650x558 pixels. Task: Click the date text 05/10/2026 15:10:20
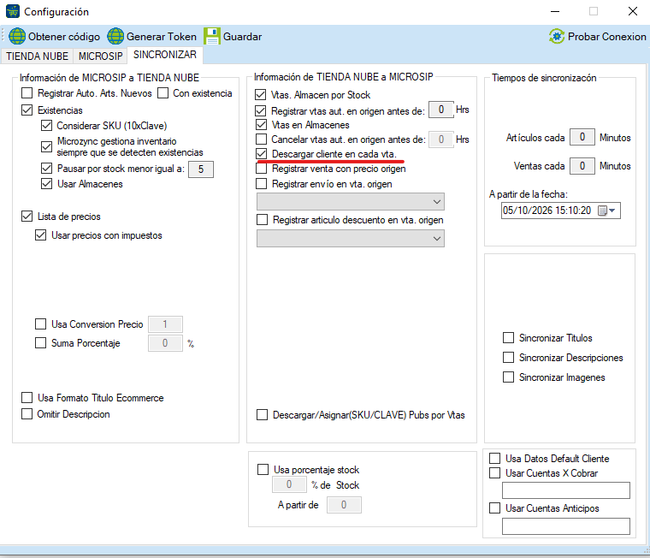547,211
